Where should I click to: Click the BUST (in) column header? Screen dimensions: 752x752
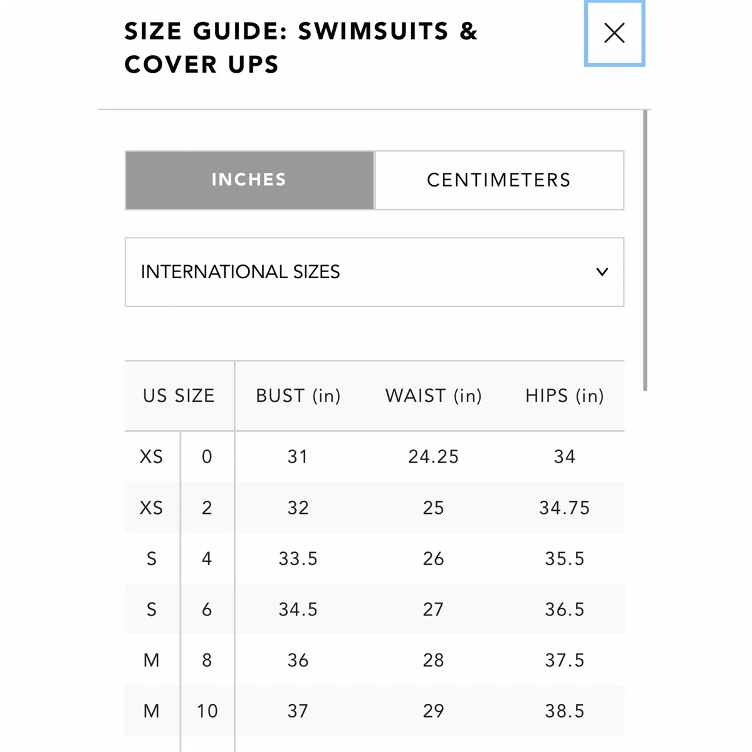click(298, 396)
